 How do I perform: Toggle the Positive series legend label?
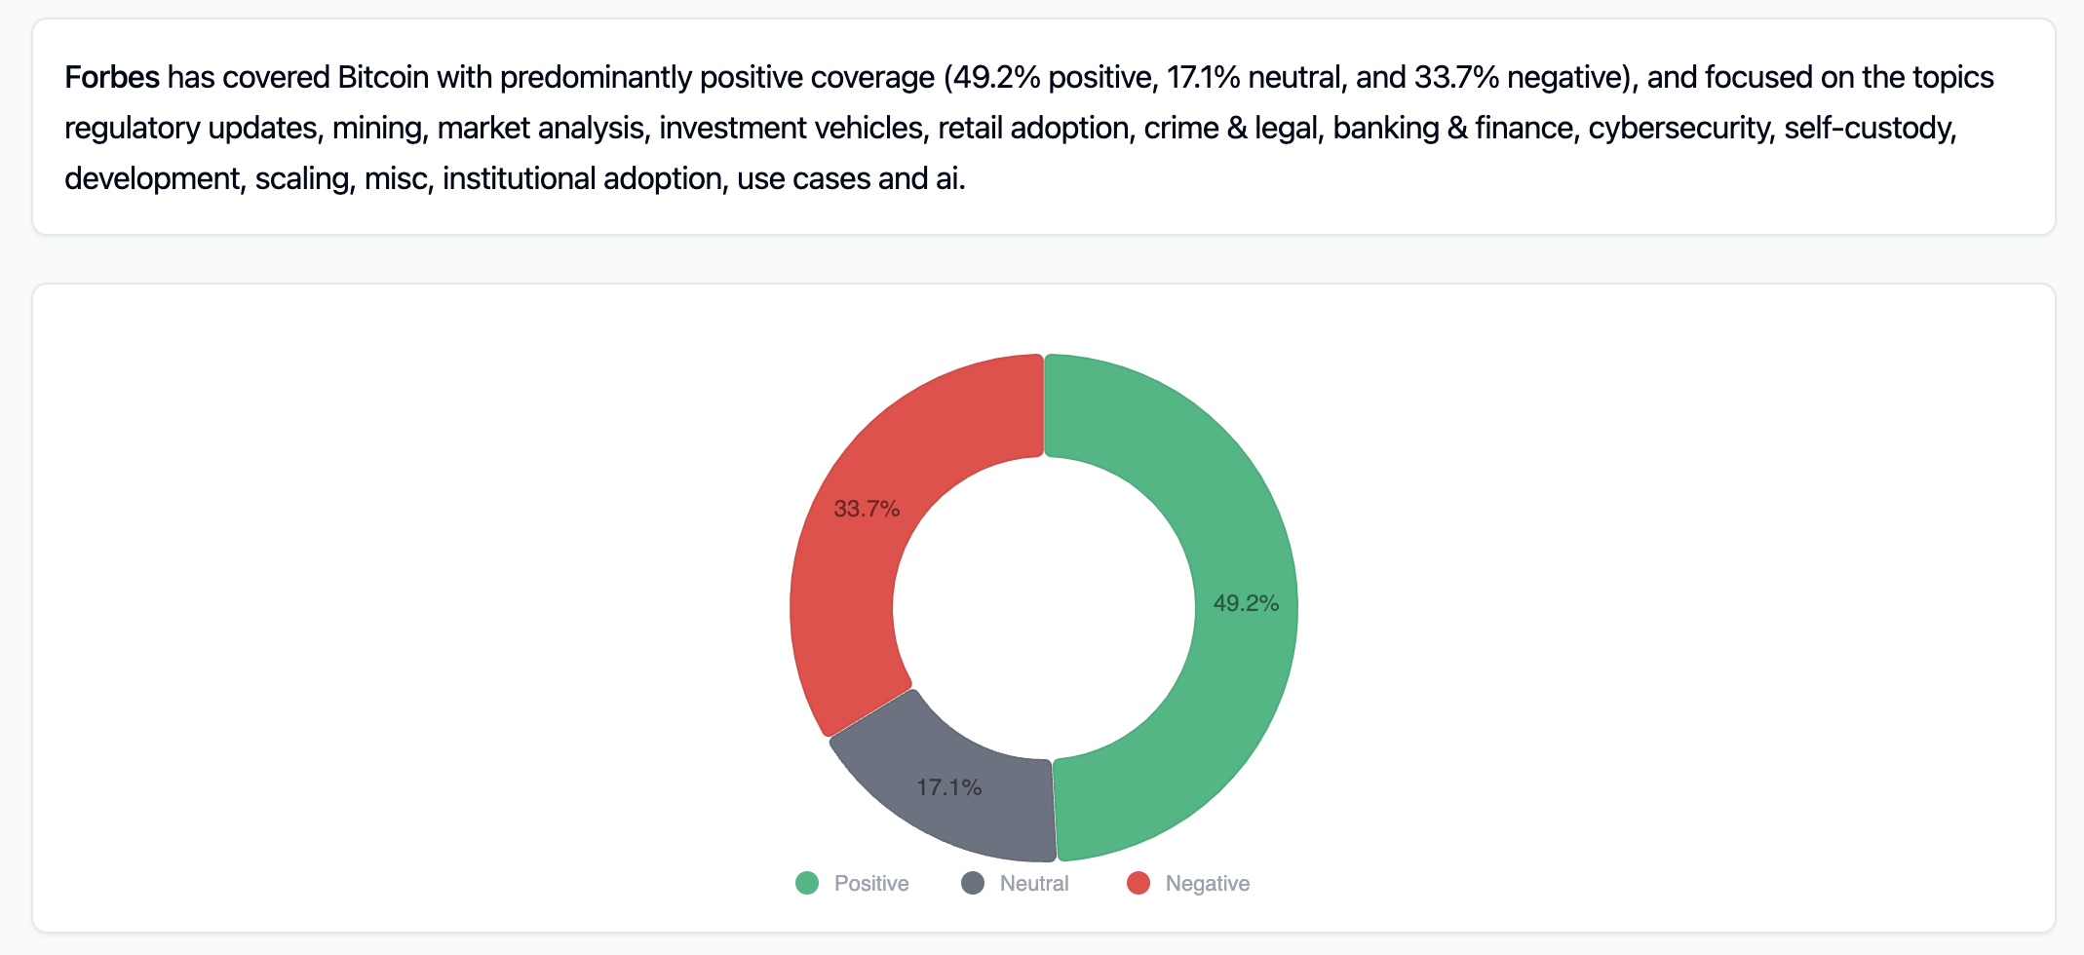click(x=871, y=883)
